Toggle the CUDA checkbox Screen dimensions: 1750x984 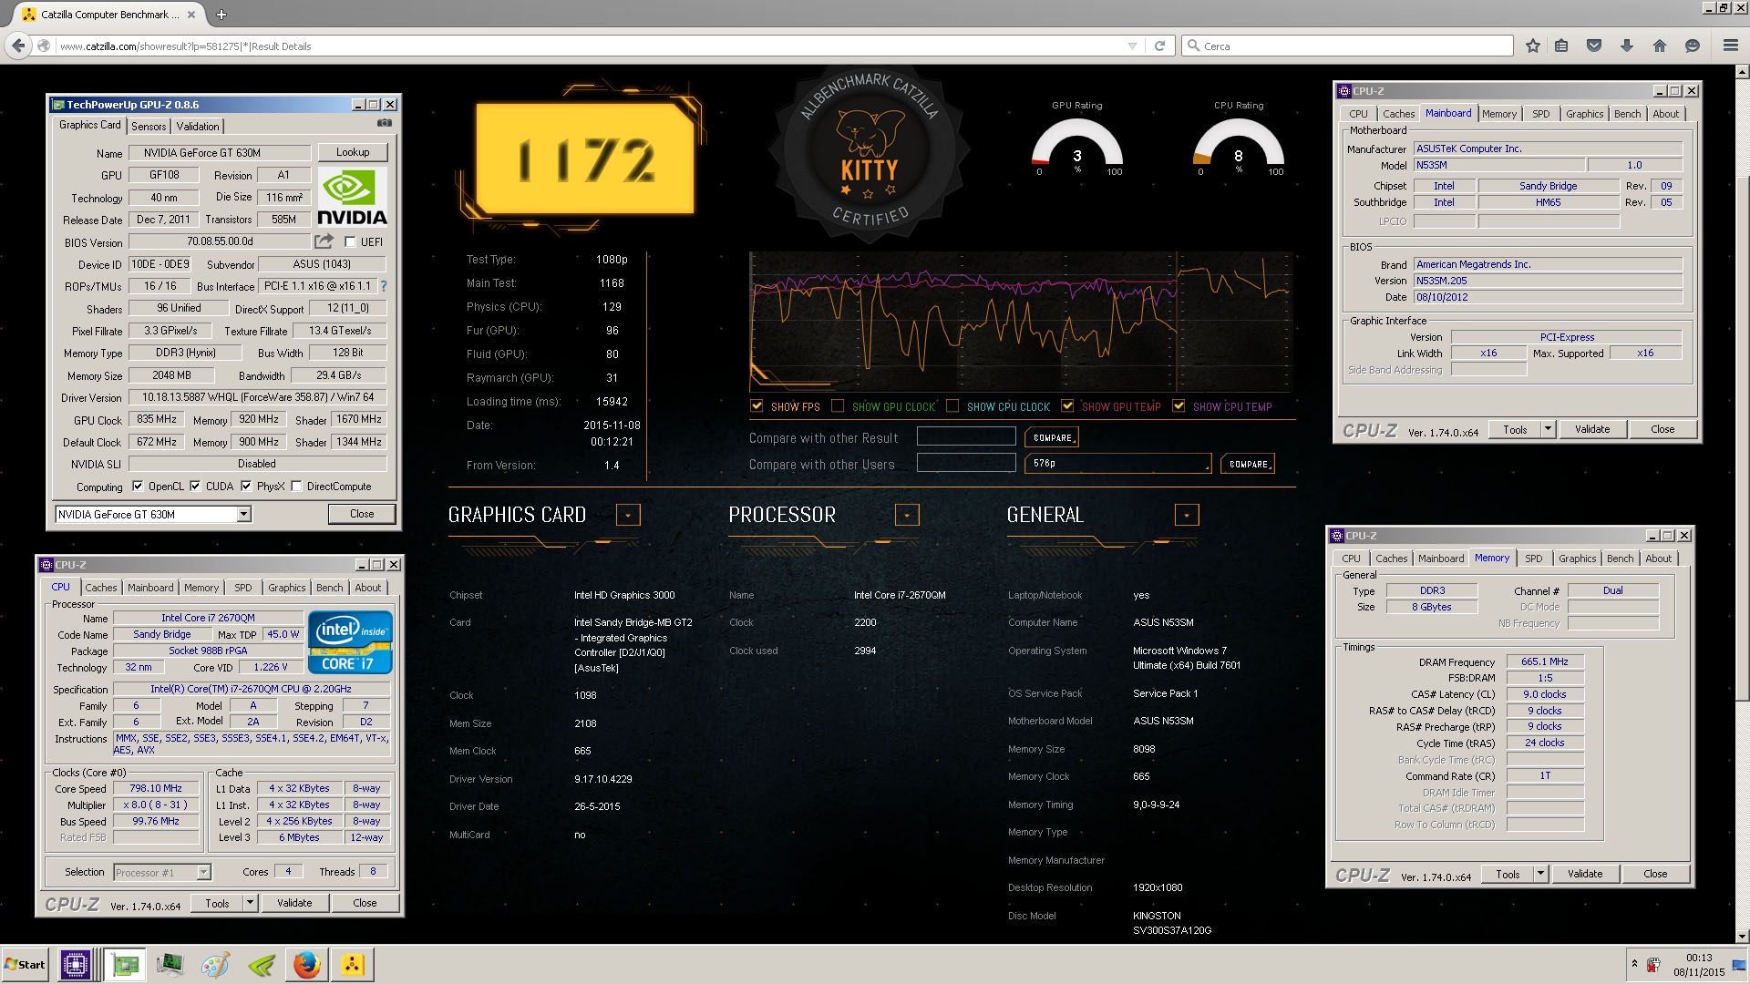[195, 487]
